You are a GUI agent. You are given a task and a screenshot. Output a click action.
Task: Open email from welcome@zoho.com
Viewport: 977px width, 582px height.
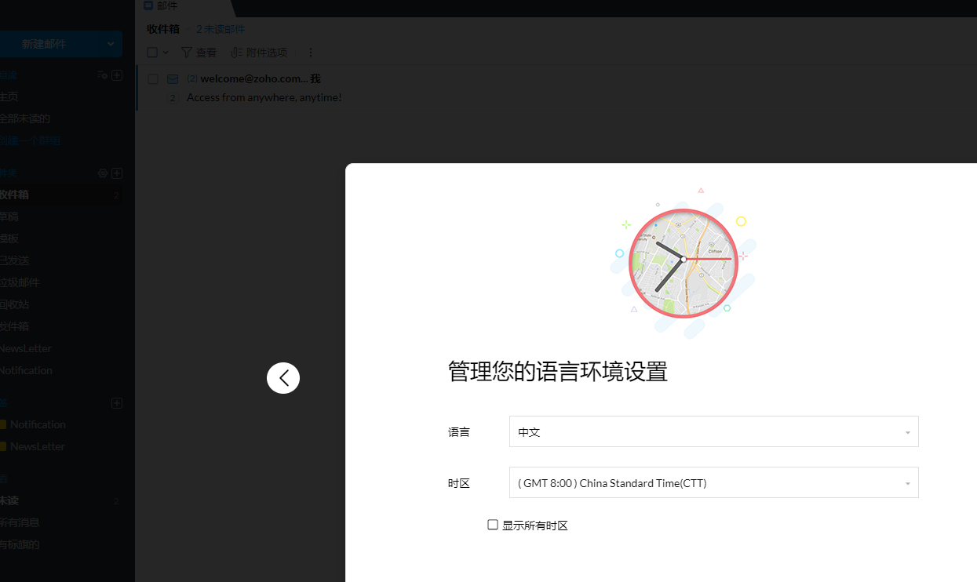[x=261, y=78]
